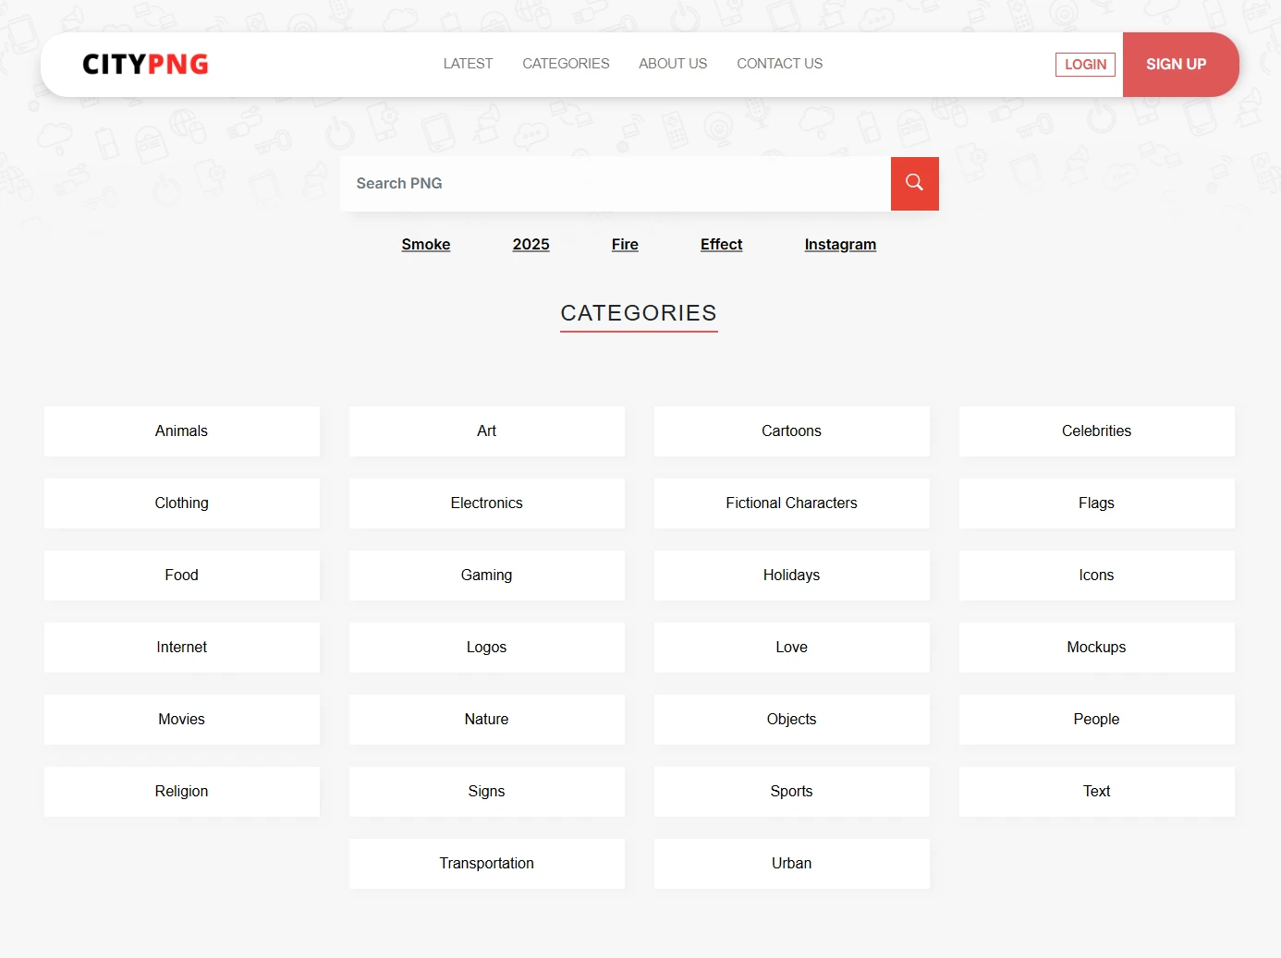The width and height of the screenshot is (1281, 958).
Task: Open the CATEGORIES navigation item
Action: tap(566, 64)
